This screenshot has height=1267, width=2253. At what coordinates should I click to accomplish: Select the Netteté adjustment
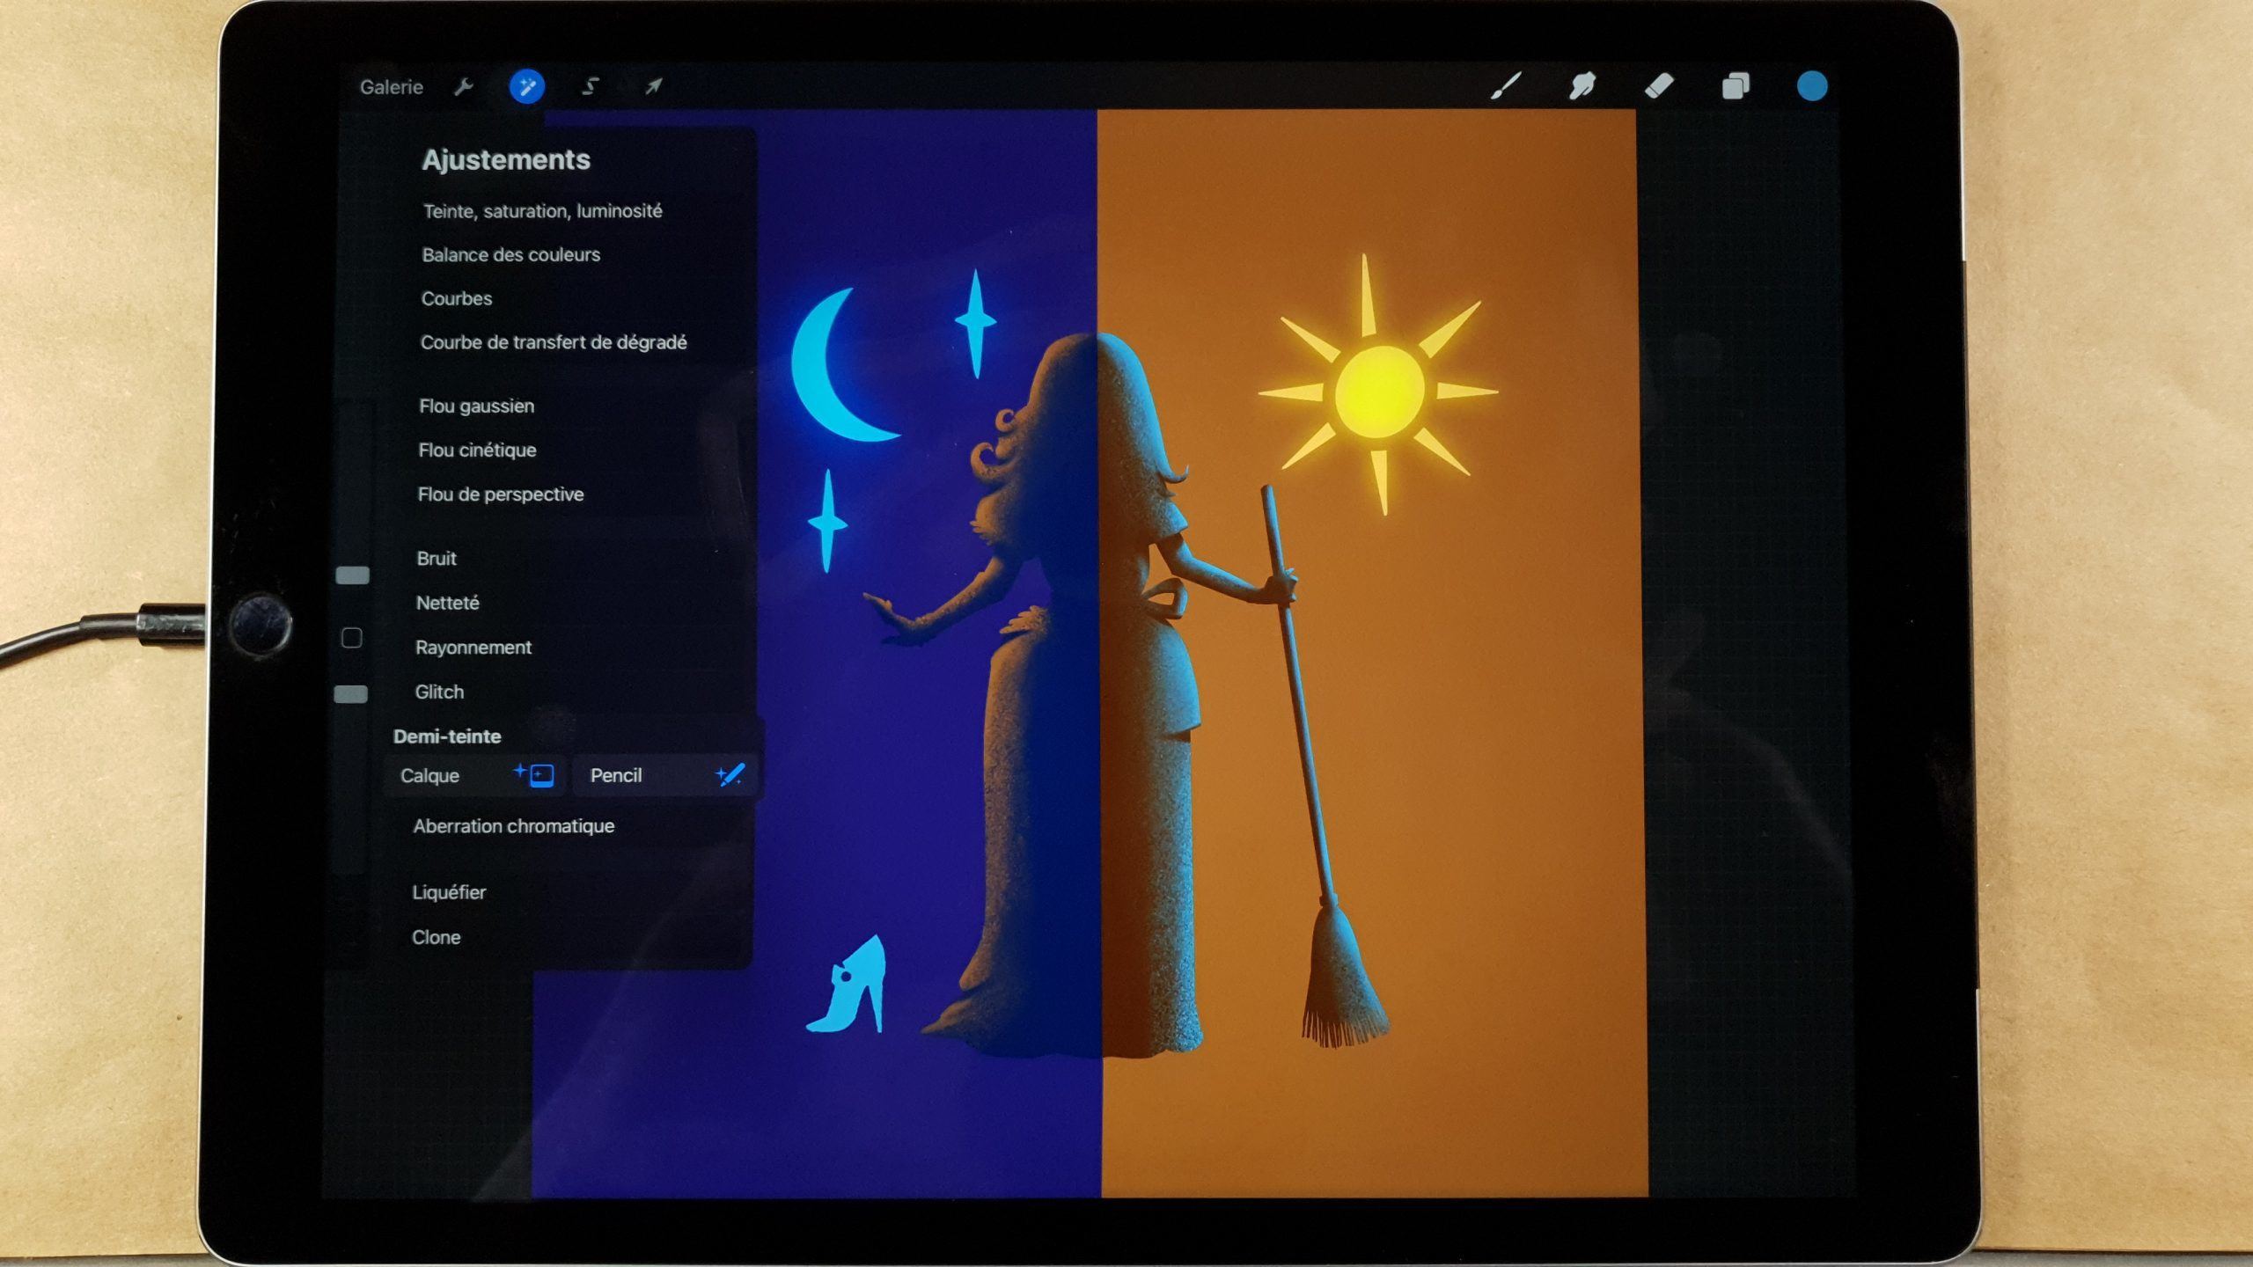[x=447, y=603]
